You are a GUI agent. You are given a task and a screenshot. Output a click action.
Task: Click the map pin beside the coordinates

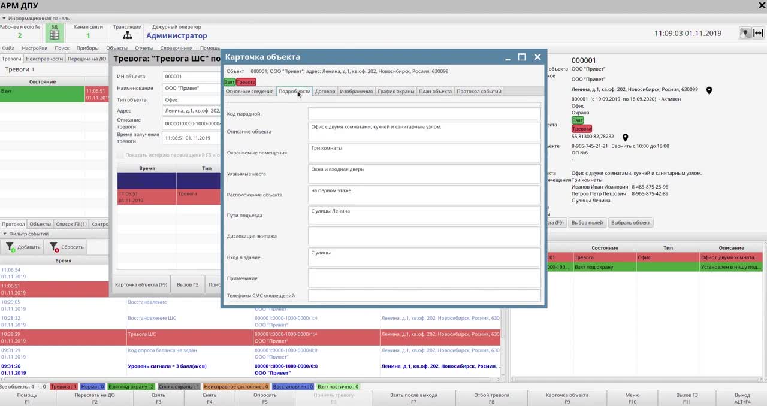pyautogui.click(x=625, y=137)
